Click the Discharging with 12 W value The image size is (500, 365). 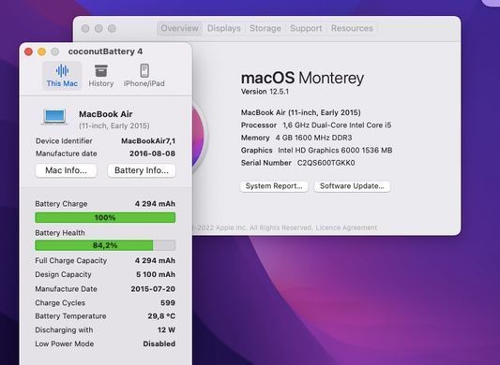[x=166, y=330]
